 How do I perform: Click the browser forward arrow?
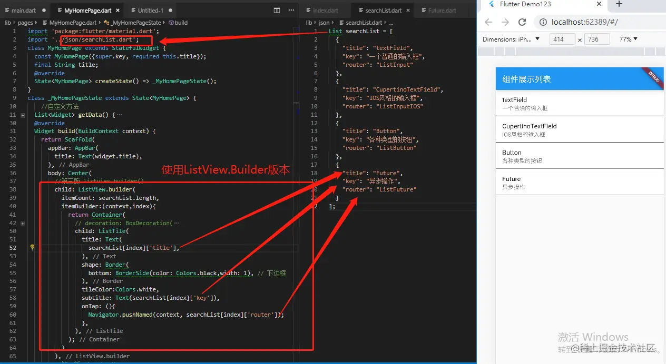point(505,22)
